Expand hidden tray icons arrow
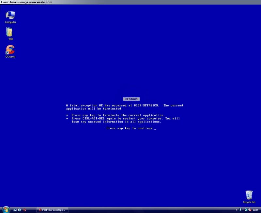 point(237,210)
